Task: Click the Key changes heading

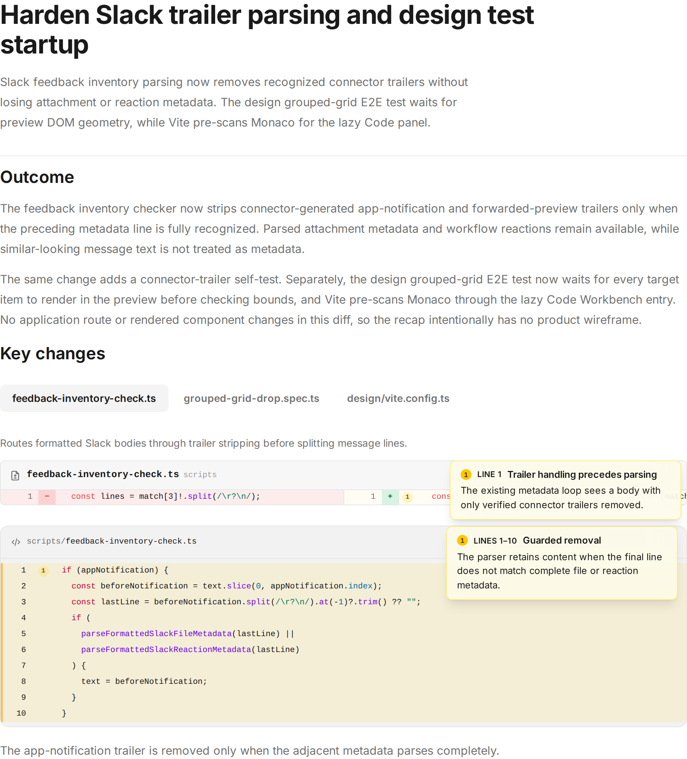Action: [53, 353]
